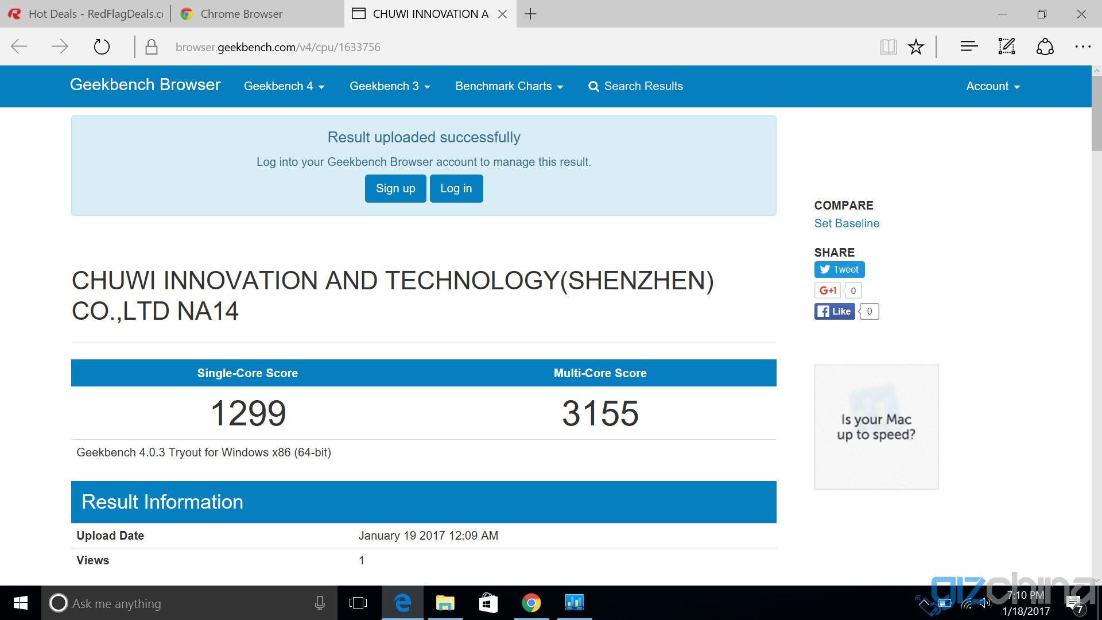The width and height of the screenshot is (1102, 620).
Task: Click the Tweet share button
Action: 839,269
